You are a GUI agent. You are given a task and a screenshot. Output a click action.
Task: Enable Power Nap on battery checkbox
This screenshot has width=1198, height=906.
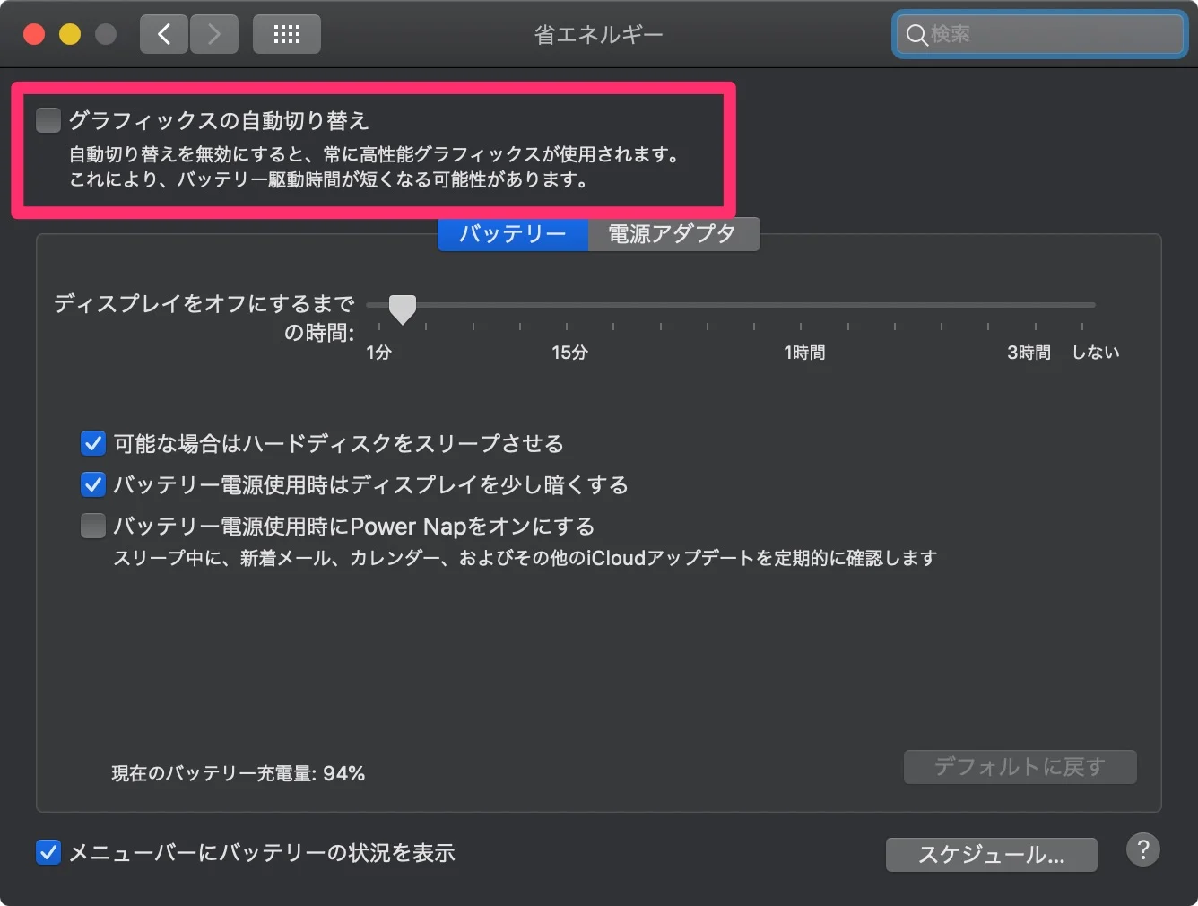(x=93, y=526)
